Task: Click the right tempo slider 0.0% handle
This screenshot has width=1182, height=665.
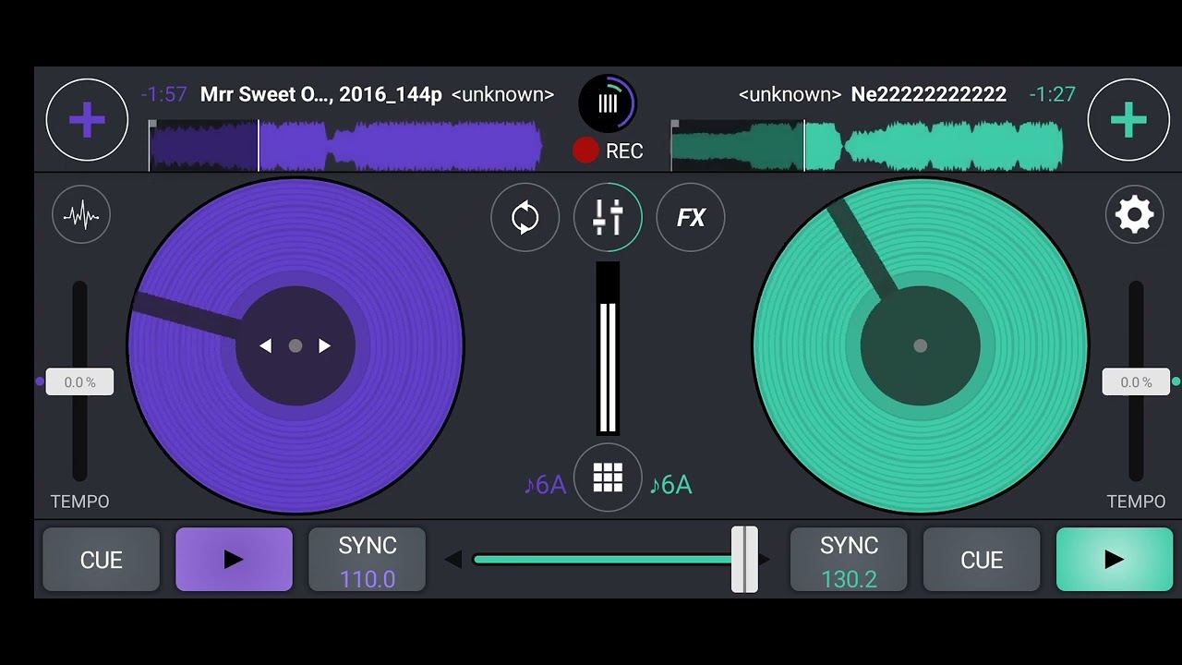Action: [x=1136, y=381]
